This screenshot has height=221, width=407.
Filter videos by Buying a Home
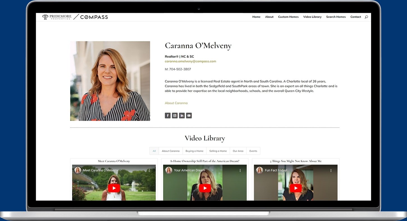195,151
